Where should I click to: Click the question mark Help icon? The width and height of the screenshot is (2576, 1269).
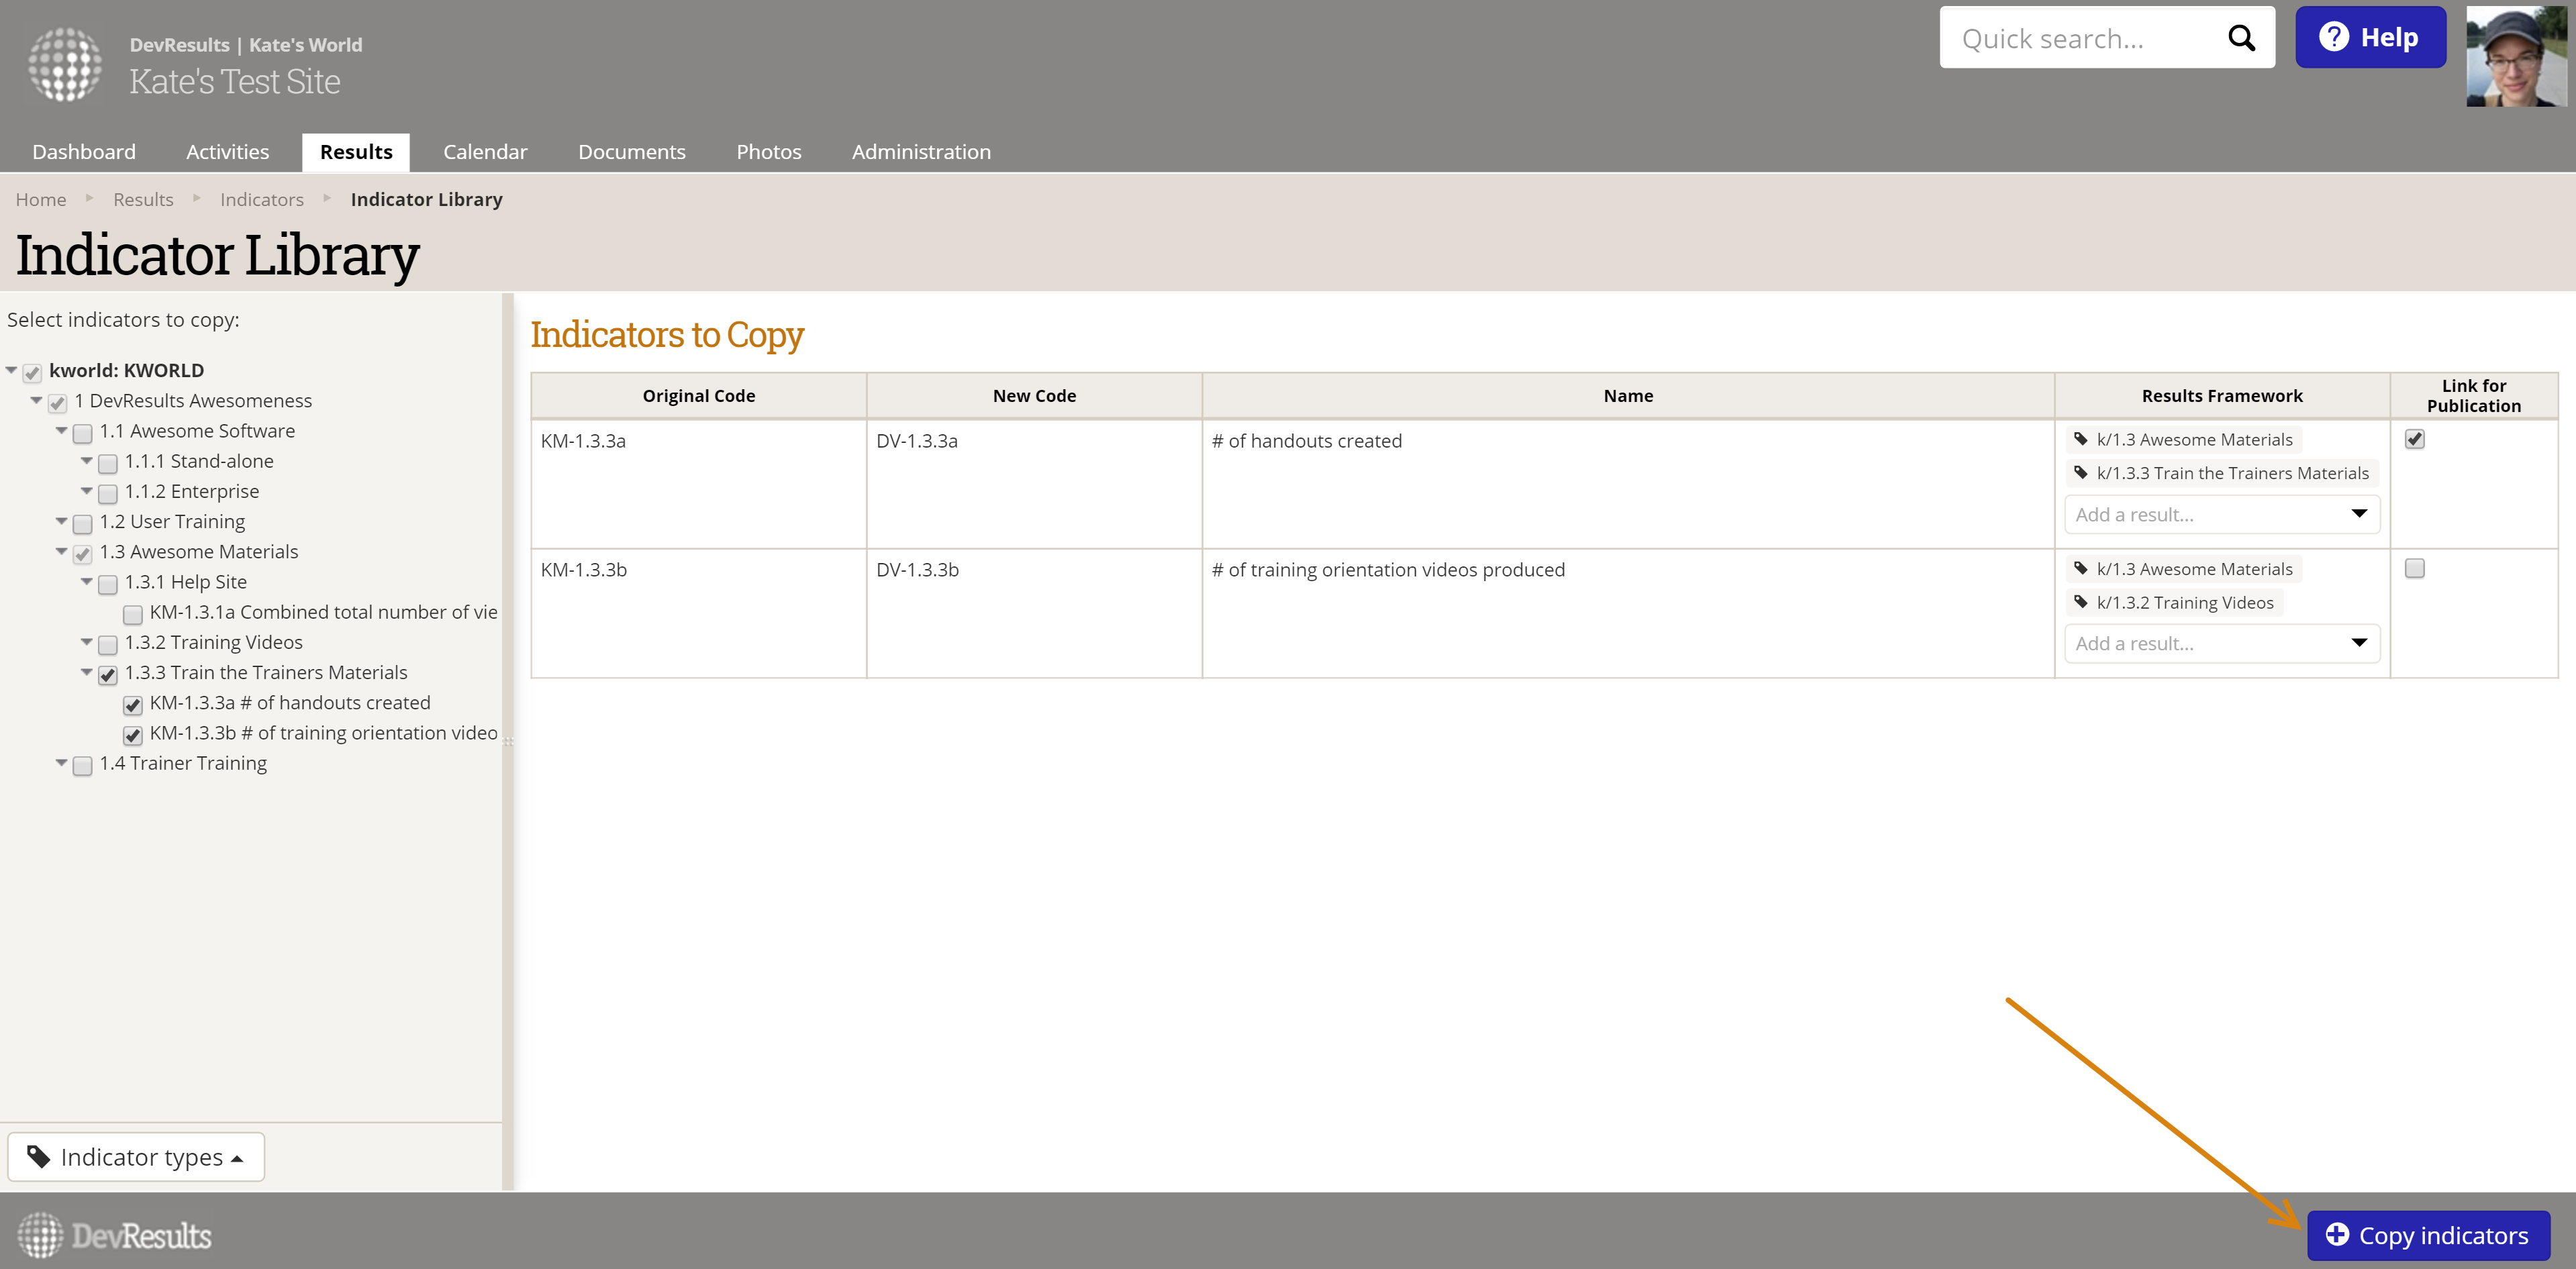point(2333,37)
